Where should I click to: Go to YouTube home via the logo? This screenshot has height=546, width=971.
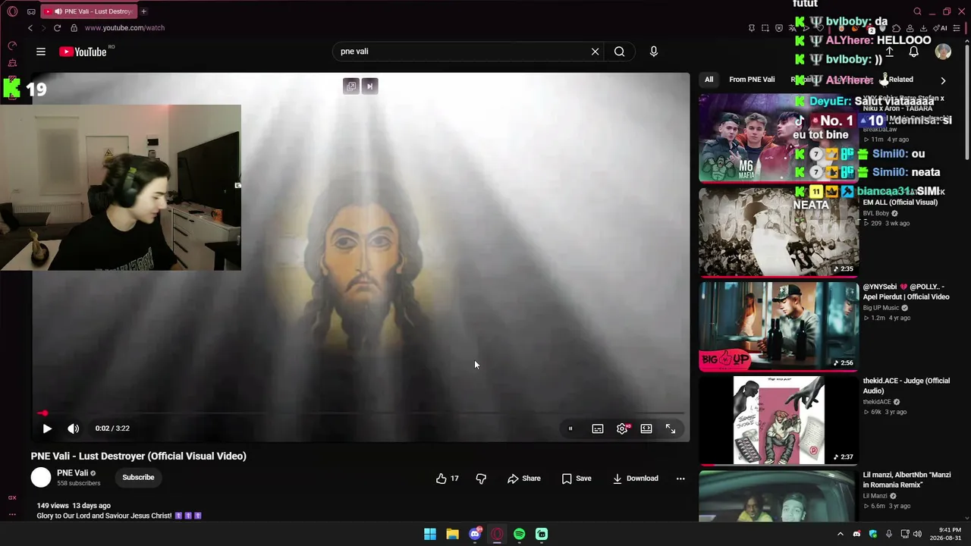click(x=82, y=52)
